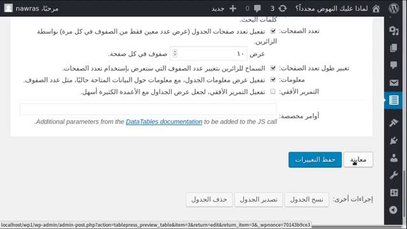Click rows per page number field
This screenshot has height=229, width=407.
pos(209,53)
